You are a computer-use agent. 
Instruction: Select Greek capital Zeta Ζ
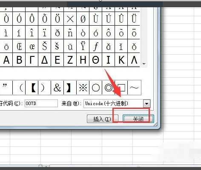70,60
